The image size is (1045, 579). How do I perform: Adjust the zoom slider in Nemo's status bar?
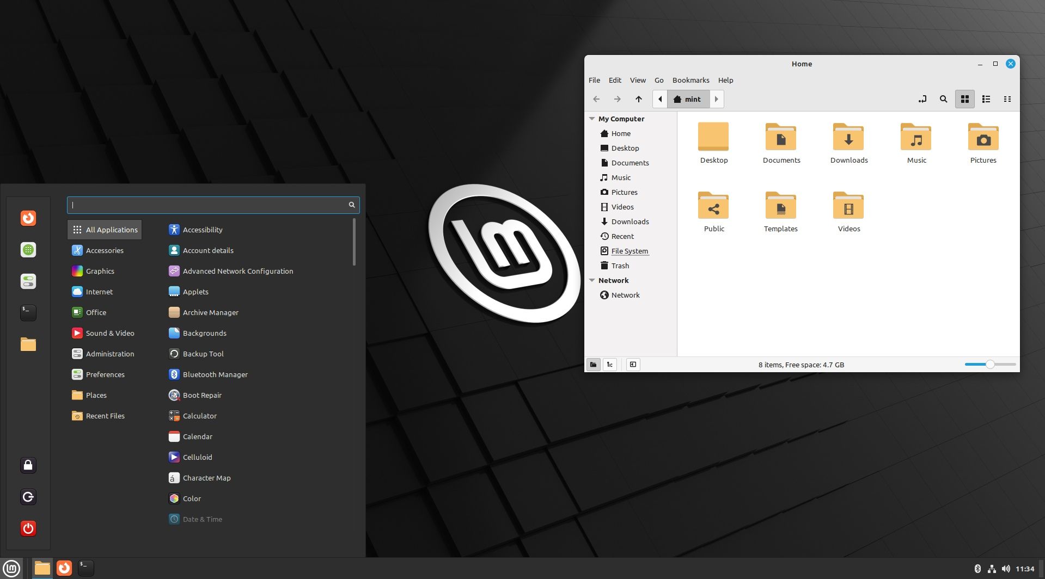point(989,364)
